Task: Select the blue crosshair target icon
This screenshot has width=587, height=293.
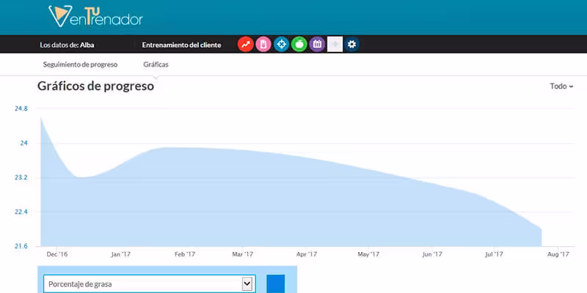Action: [281, 45]
